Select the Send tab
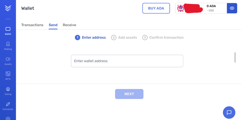 pyautogui.click(x=53, y=25)
